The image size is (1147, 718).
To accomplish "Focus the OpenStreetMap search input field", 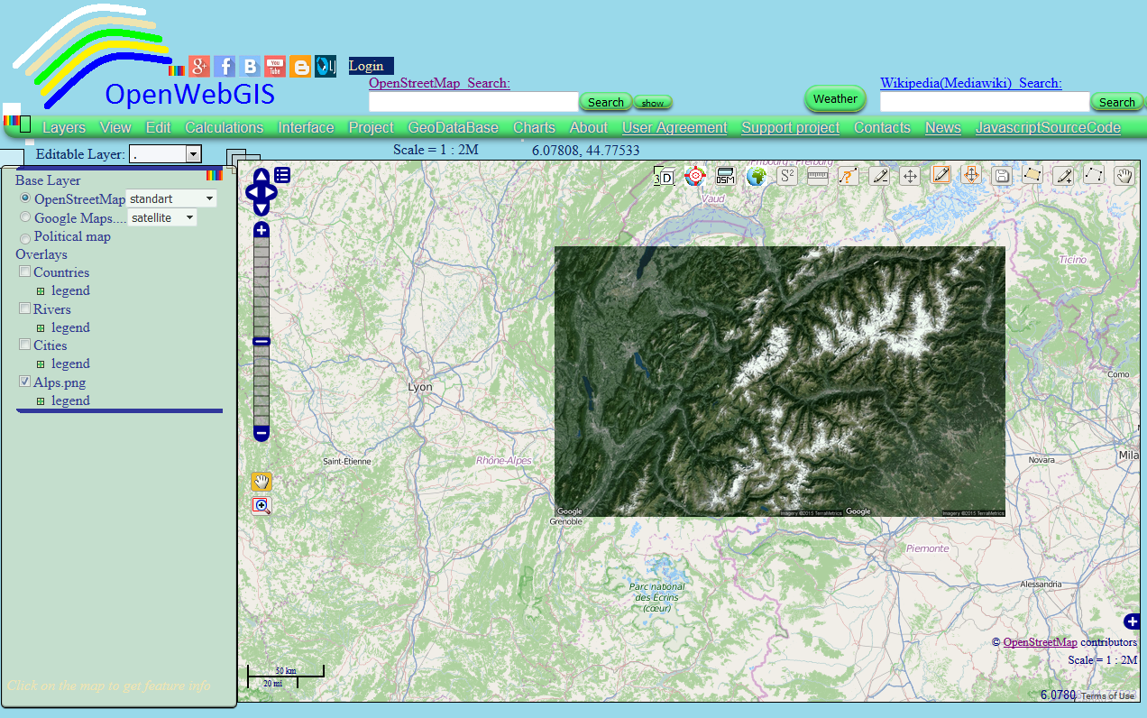I will click(x=473, y=102).
